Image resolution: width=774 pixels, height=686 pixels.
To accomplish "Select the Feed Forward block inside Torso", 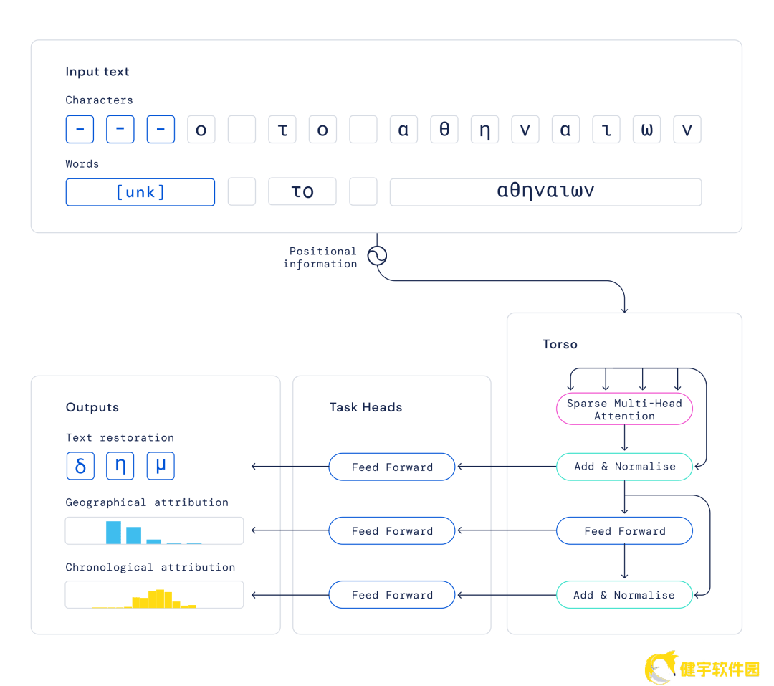I will coord(624,531).
